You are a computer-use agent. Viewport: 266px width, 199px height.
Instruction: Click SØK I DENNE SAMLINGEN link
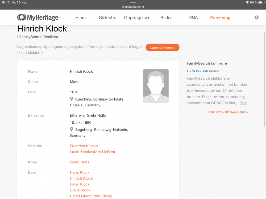(228, 112)
